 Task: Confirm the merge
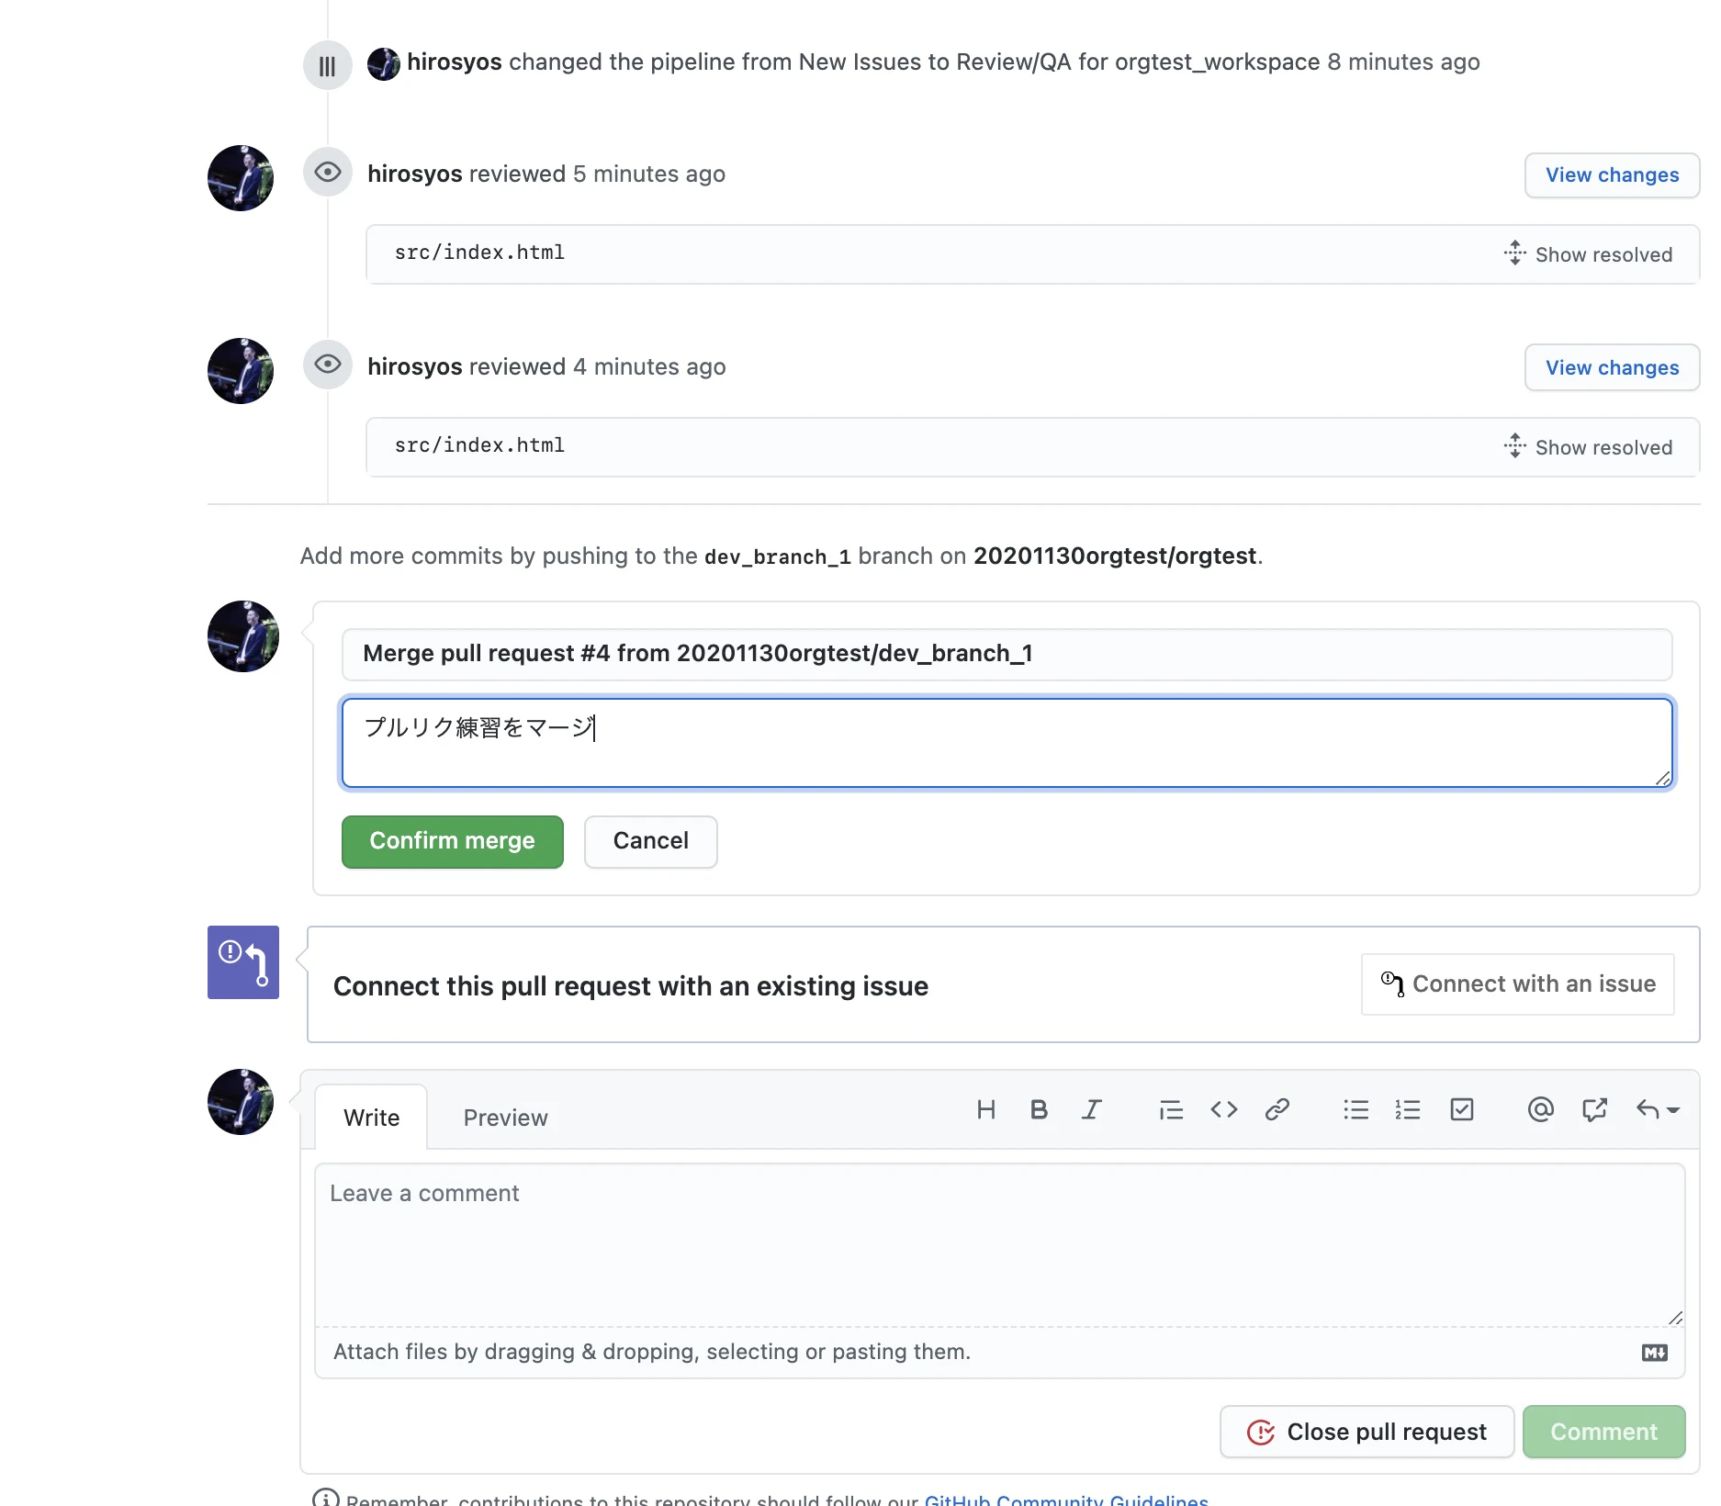pyautogui.click(x=453, y=842)
